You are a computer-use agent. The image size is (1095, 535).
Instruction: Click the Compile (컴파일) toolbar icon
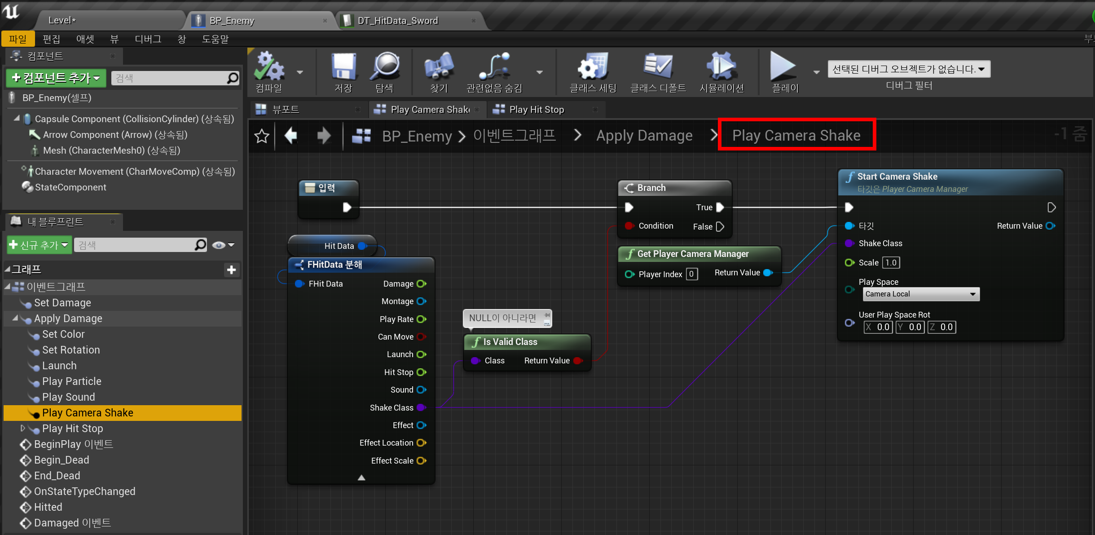(269, 66)
